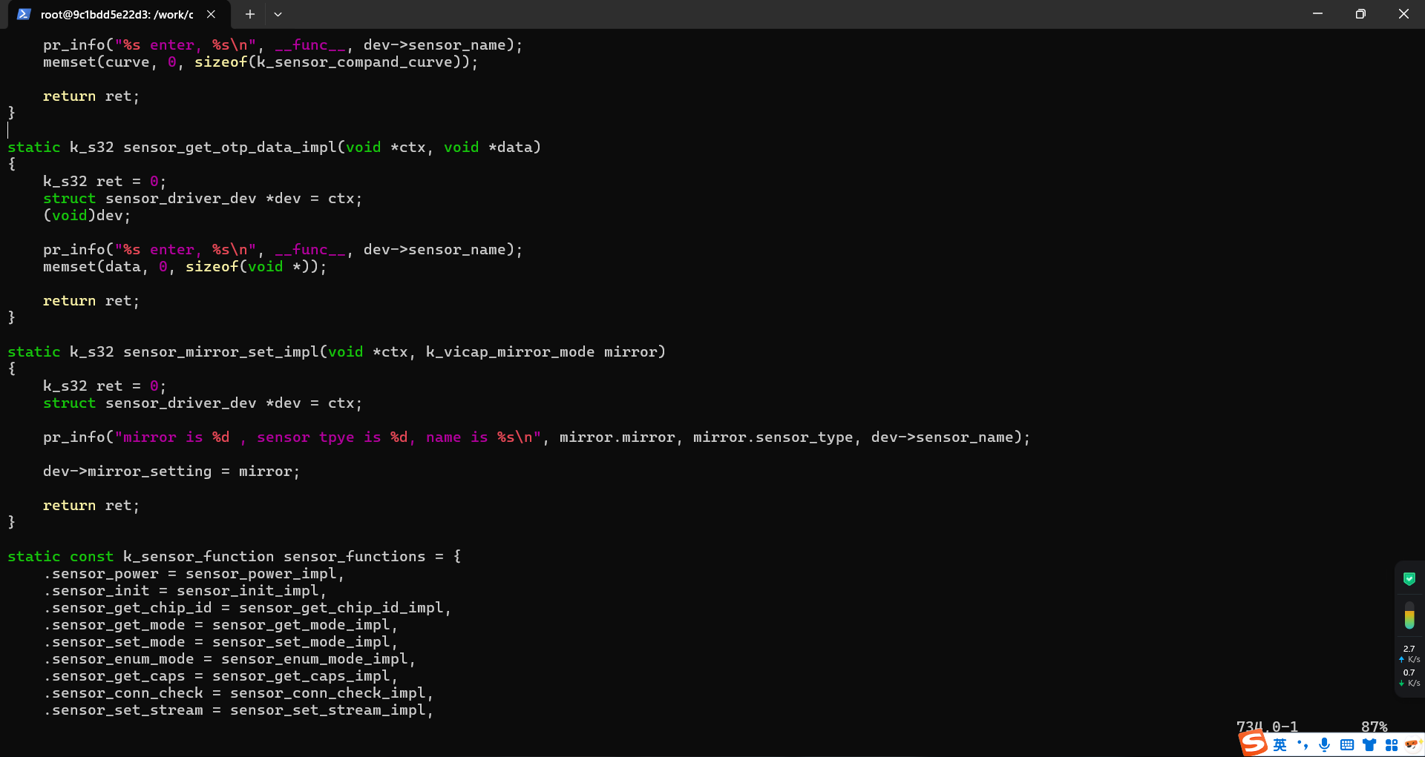This screenshot has width=1425, height=757.
Task: Click the PowerShell icon on the tab
Action: coord(24,14)
